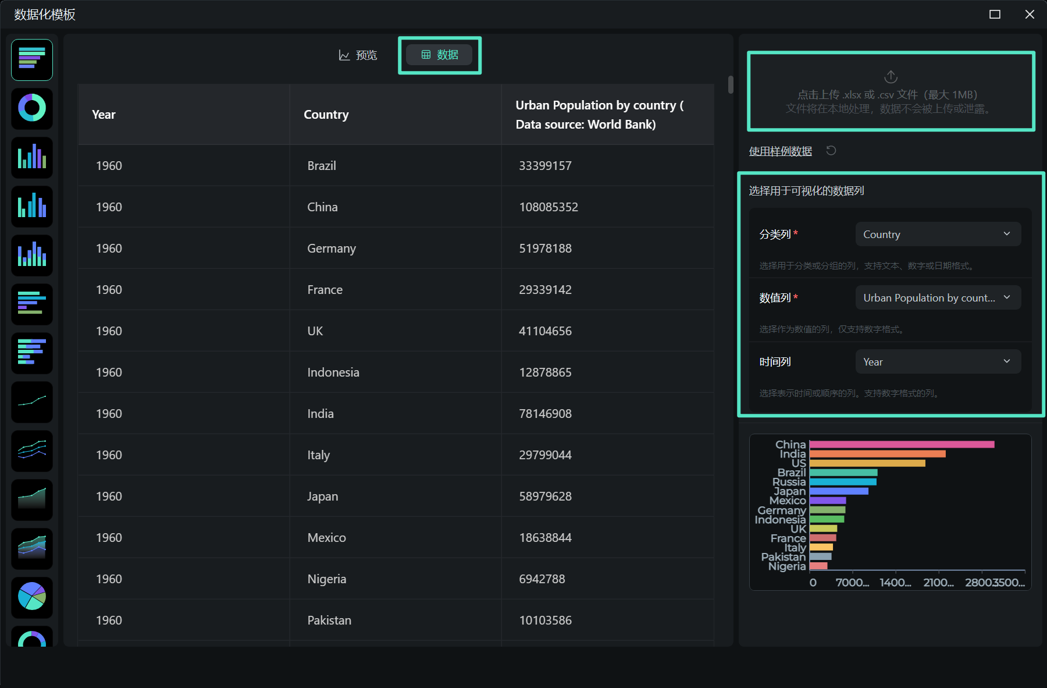The height and width of the screenshot is (688, 1047).
Task: Select the single area chart template
Action: pyautogui.click(x=32, y=500)
